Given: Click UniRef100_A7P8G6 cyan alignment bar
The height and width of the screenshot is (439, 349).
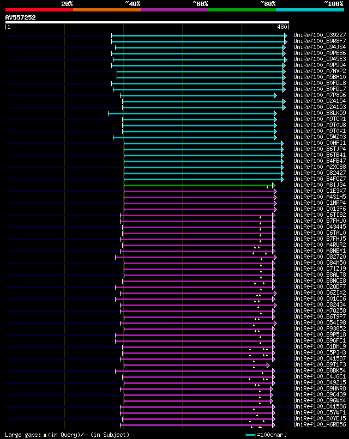Looking at the screenshot, I should (198, 95).
